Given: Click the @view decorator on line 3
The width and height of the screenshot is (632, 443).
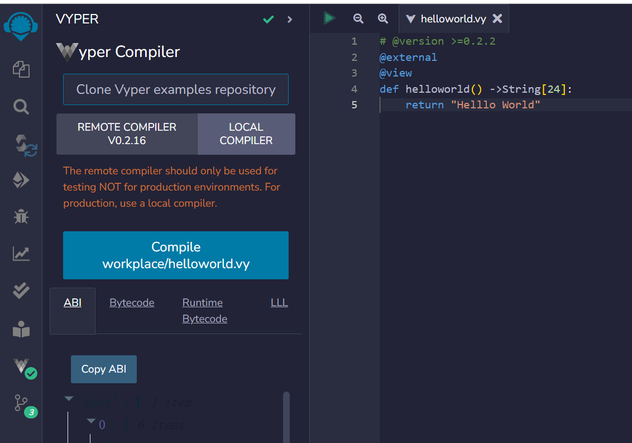Looking at the screenshot, I should [x=396, y=73].
